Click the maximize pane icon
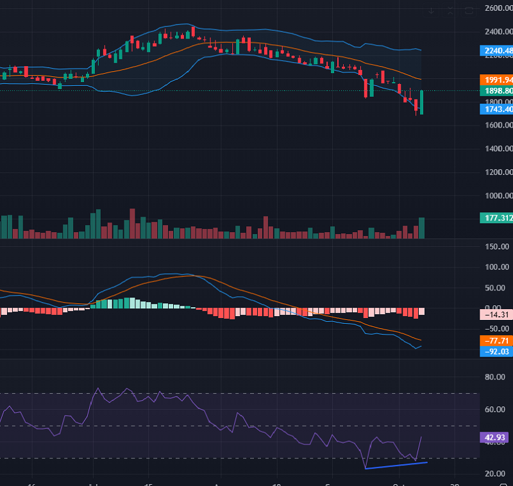Image resolution: width=513 pixels, height=486 pixels. tap(469, 10)
